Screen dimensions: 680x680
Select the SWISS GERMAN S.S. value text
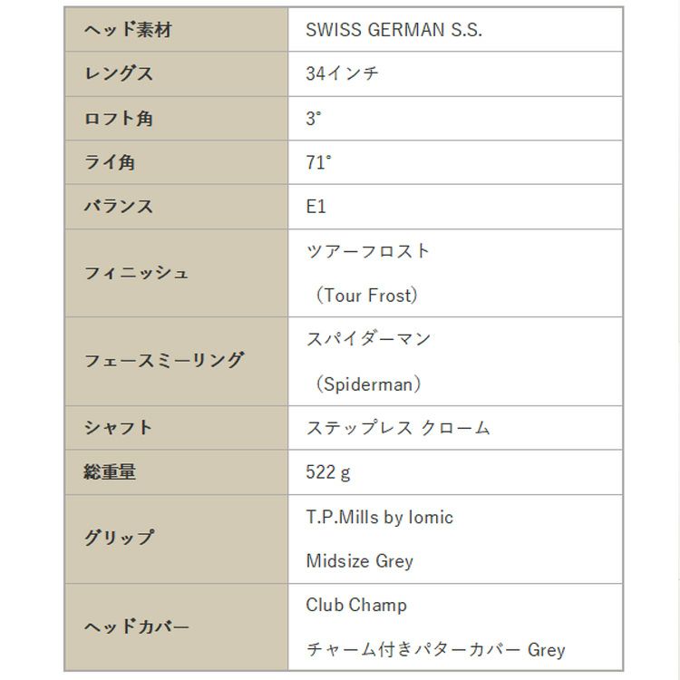393,30
